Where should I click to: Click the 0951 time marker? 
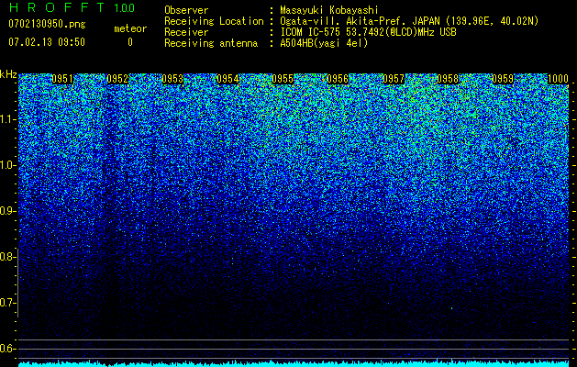62,79
